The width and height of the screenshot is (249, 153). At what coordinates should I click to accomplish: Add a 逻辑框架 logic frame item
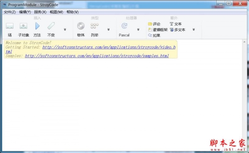158,30
